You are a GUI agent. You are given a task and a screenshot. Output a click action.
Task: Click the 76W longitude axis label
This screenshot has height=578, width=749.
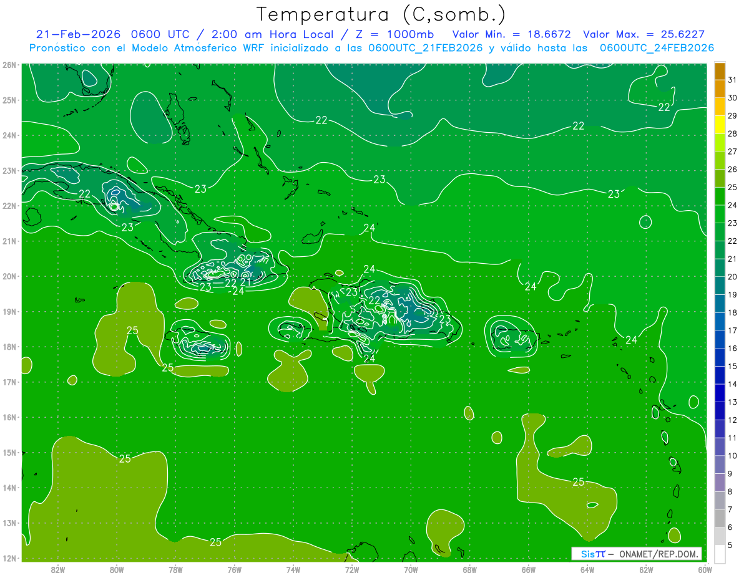point(235,569)
